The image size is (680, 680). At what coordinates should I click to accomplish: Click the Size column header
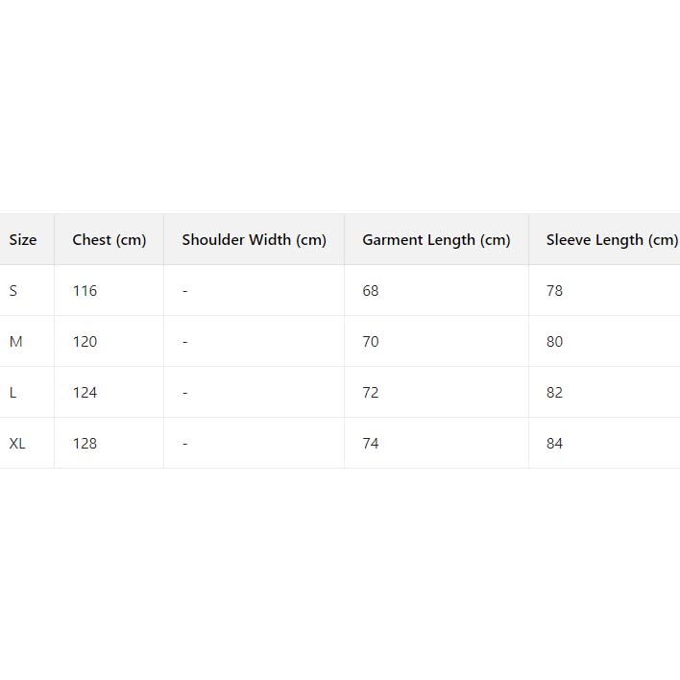(23, 240)
